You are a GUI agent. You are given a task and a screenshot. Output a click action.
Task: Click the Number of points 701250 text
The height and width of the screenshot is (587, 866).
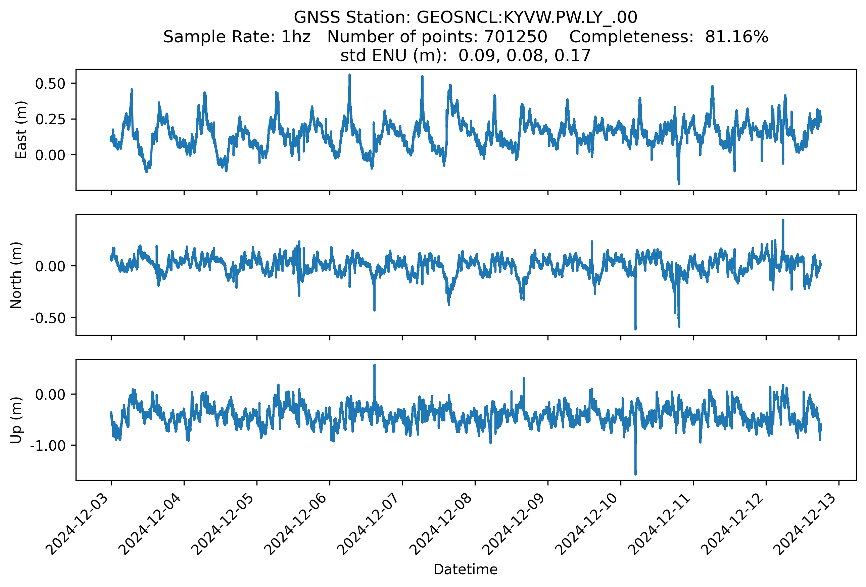[x=437, y=37]
